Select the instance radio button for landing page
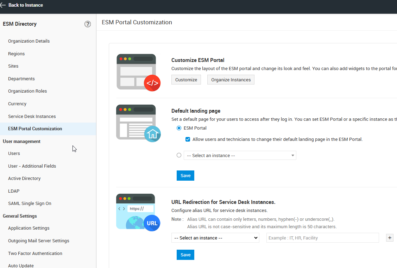The image size is (397, 268). 179,155
